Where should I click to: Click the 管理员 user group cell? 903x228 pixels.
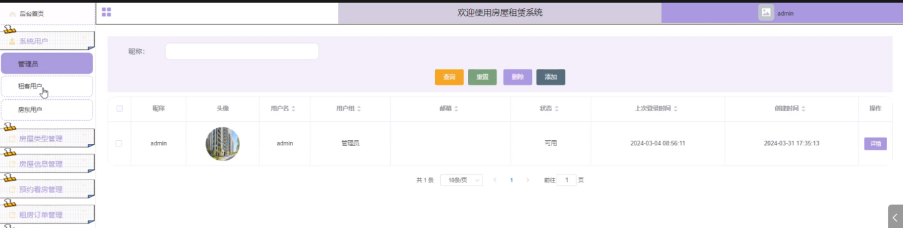click(350, 143)
